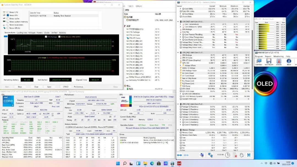Viewport: 297px width, 167px height.
Task: Uncheck the Stress FPU option
Action: [x=7, y=15]
